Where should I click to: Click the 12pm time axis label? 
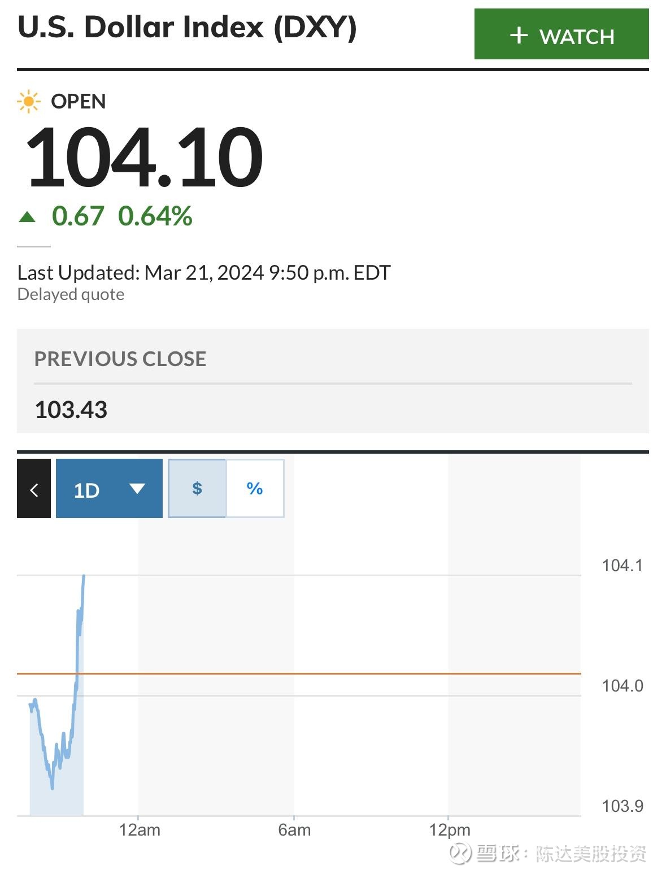click(450, 830)
